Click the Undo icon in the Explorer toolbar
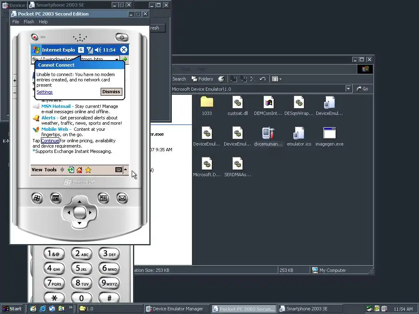Image resolution: width=419 pixels, height=314 pixels. pyautogui.click(x=263, y=79)
